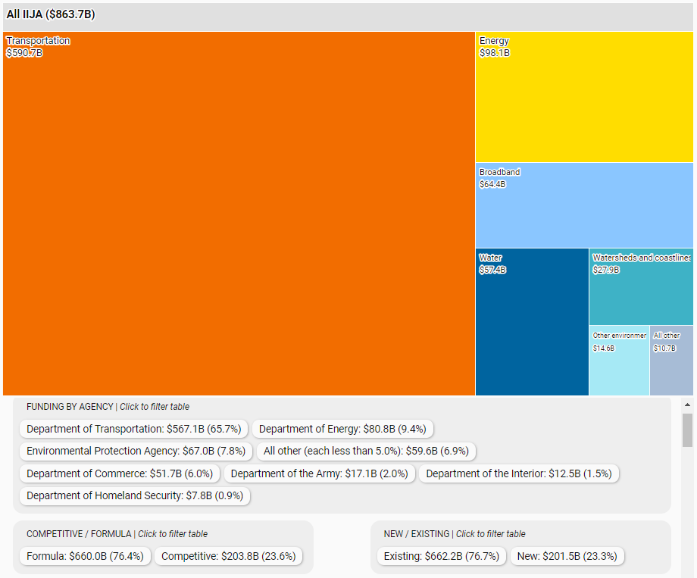Toggle the Competitive funding filter

click(229, 556)
